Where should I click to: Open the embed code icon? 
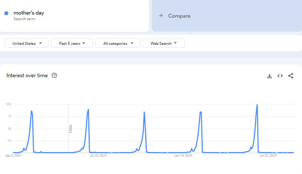pos(280,76)
